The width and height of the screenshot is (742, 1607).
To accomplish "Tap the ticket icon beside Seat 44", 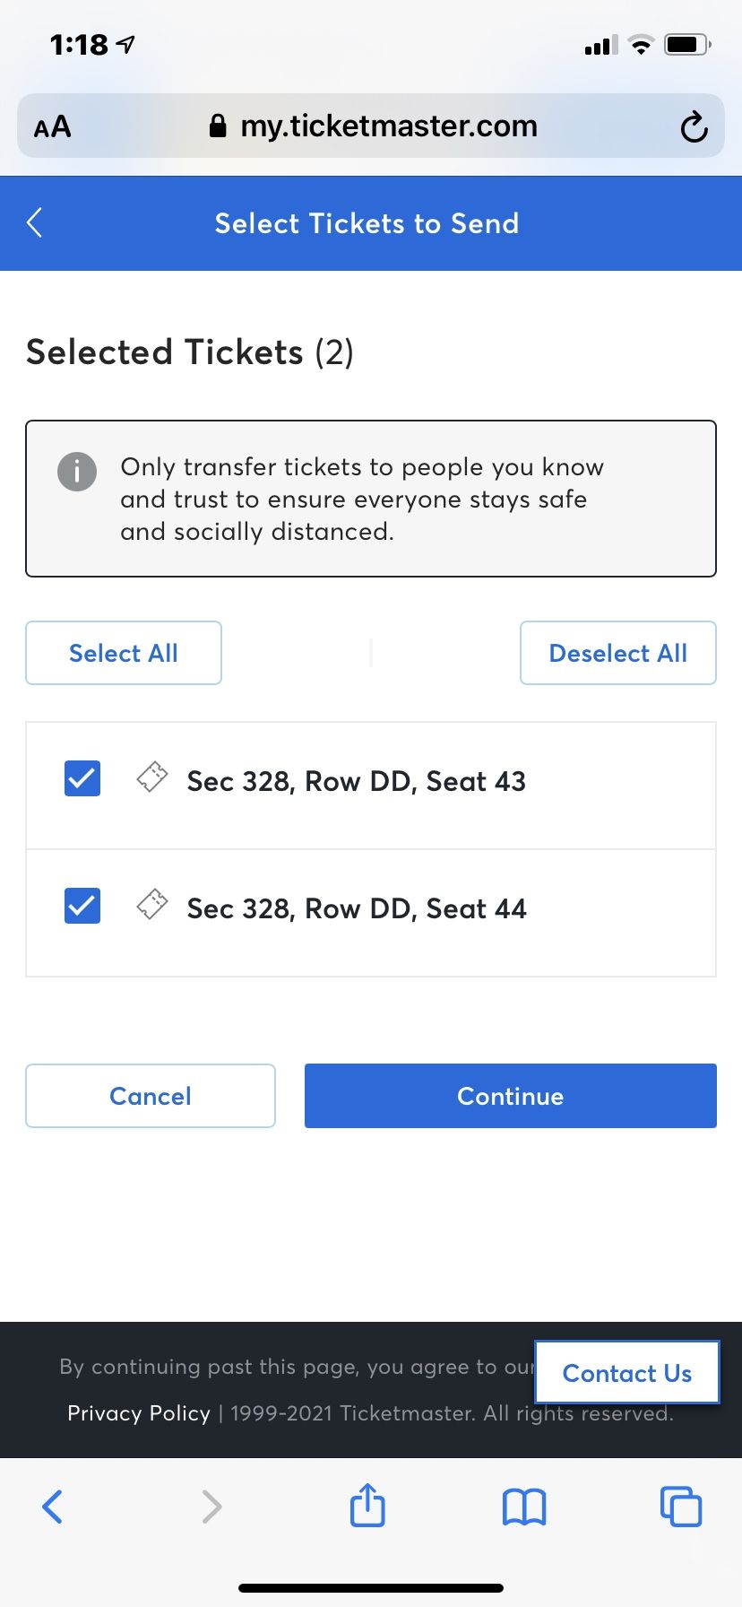I will [152, 904].
